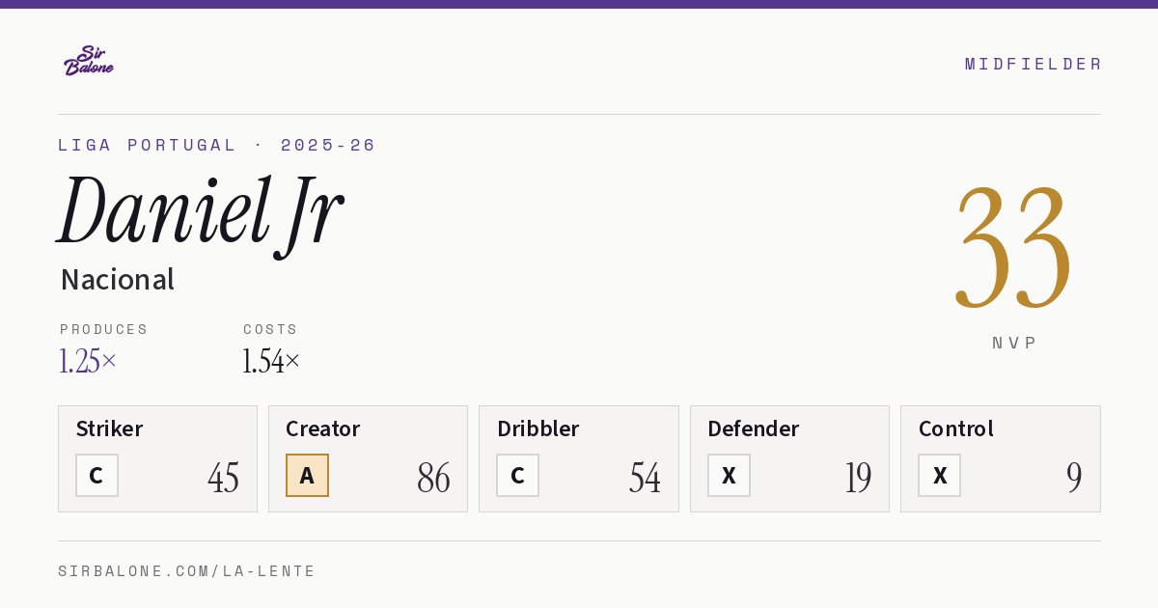Open the sirbalone.com/la-lente link
Image resolution: width=1158 pixels, height=608 pixels.
pyautogui.click(x=187, y=571)
